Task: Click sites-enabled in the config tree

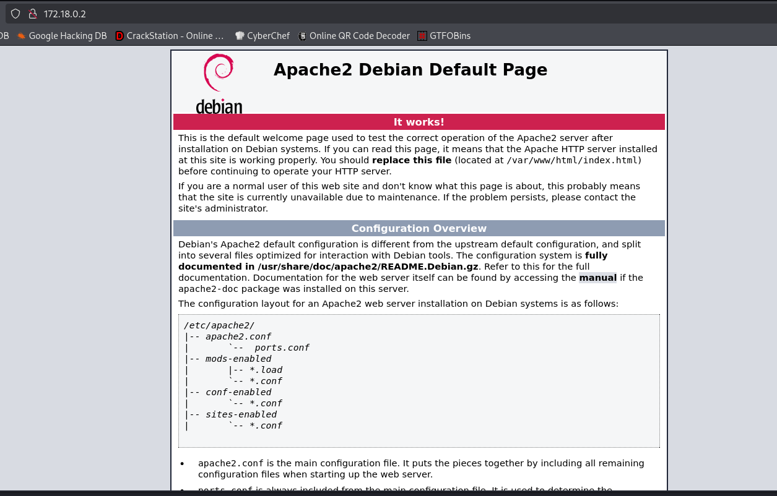Action: click(x=241, y=414)
